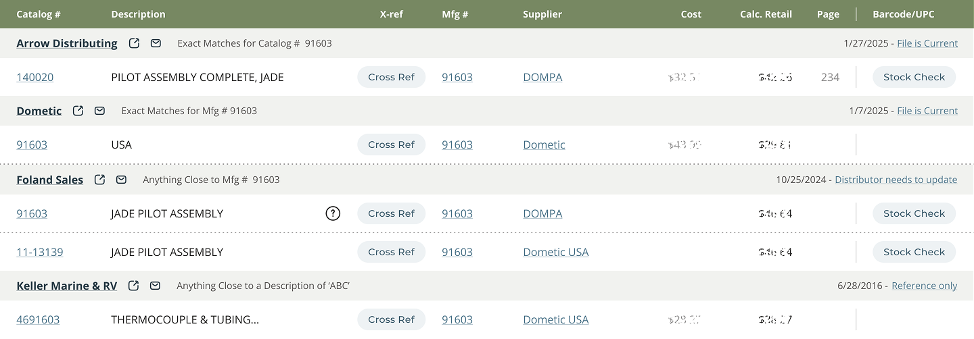Click envelope icon beside Keller Marine & RV
Image resolution: width=974 pixels, height=339 pixels.
(155, 286)
